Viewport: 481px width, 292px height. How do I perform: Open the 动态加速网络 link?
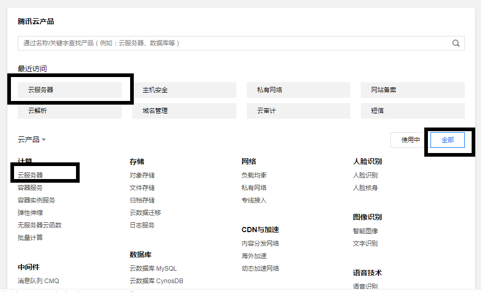[260, 269]
